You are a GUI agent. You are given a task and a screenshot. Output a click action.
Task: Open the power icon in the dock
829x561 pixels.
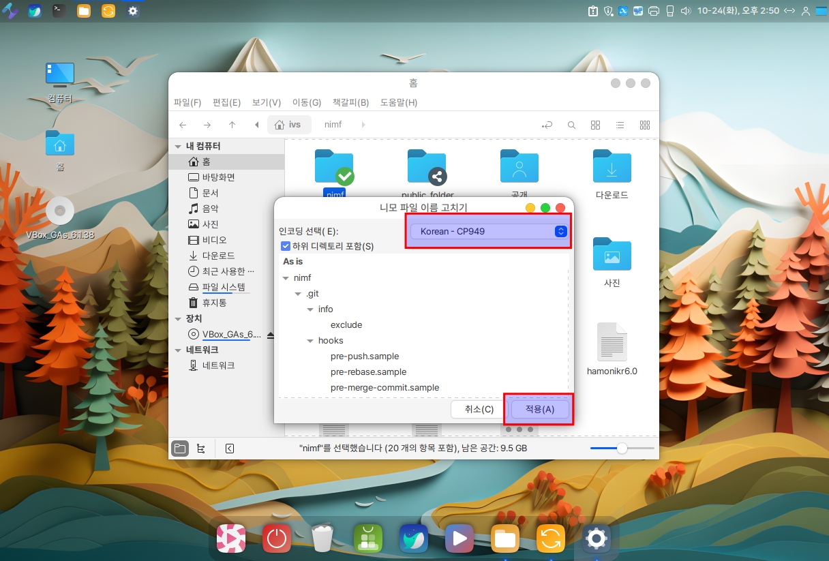[276, 539]
